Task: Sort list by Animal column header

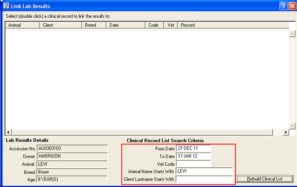Action: [x=22, y=25]
